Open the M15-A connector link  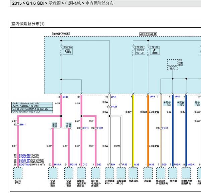58,165
